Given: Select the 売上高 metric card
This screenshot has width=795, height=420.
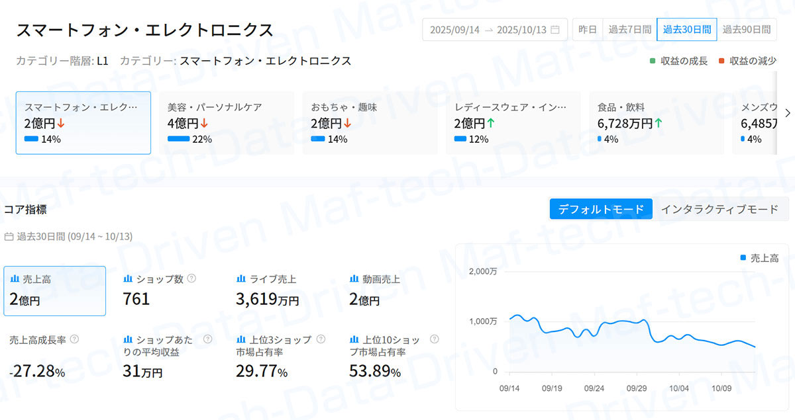Looking at the screenshot, I should [x=54, y=291].
